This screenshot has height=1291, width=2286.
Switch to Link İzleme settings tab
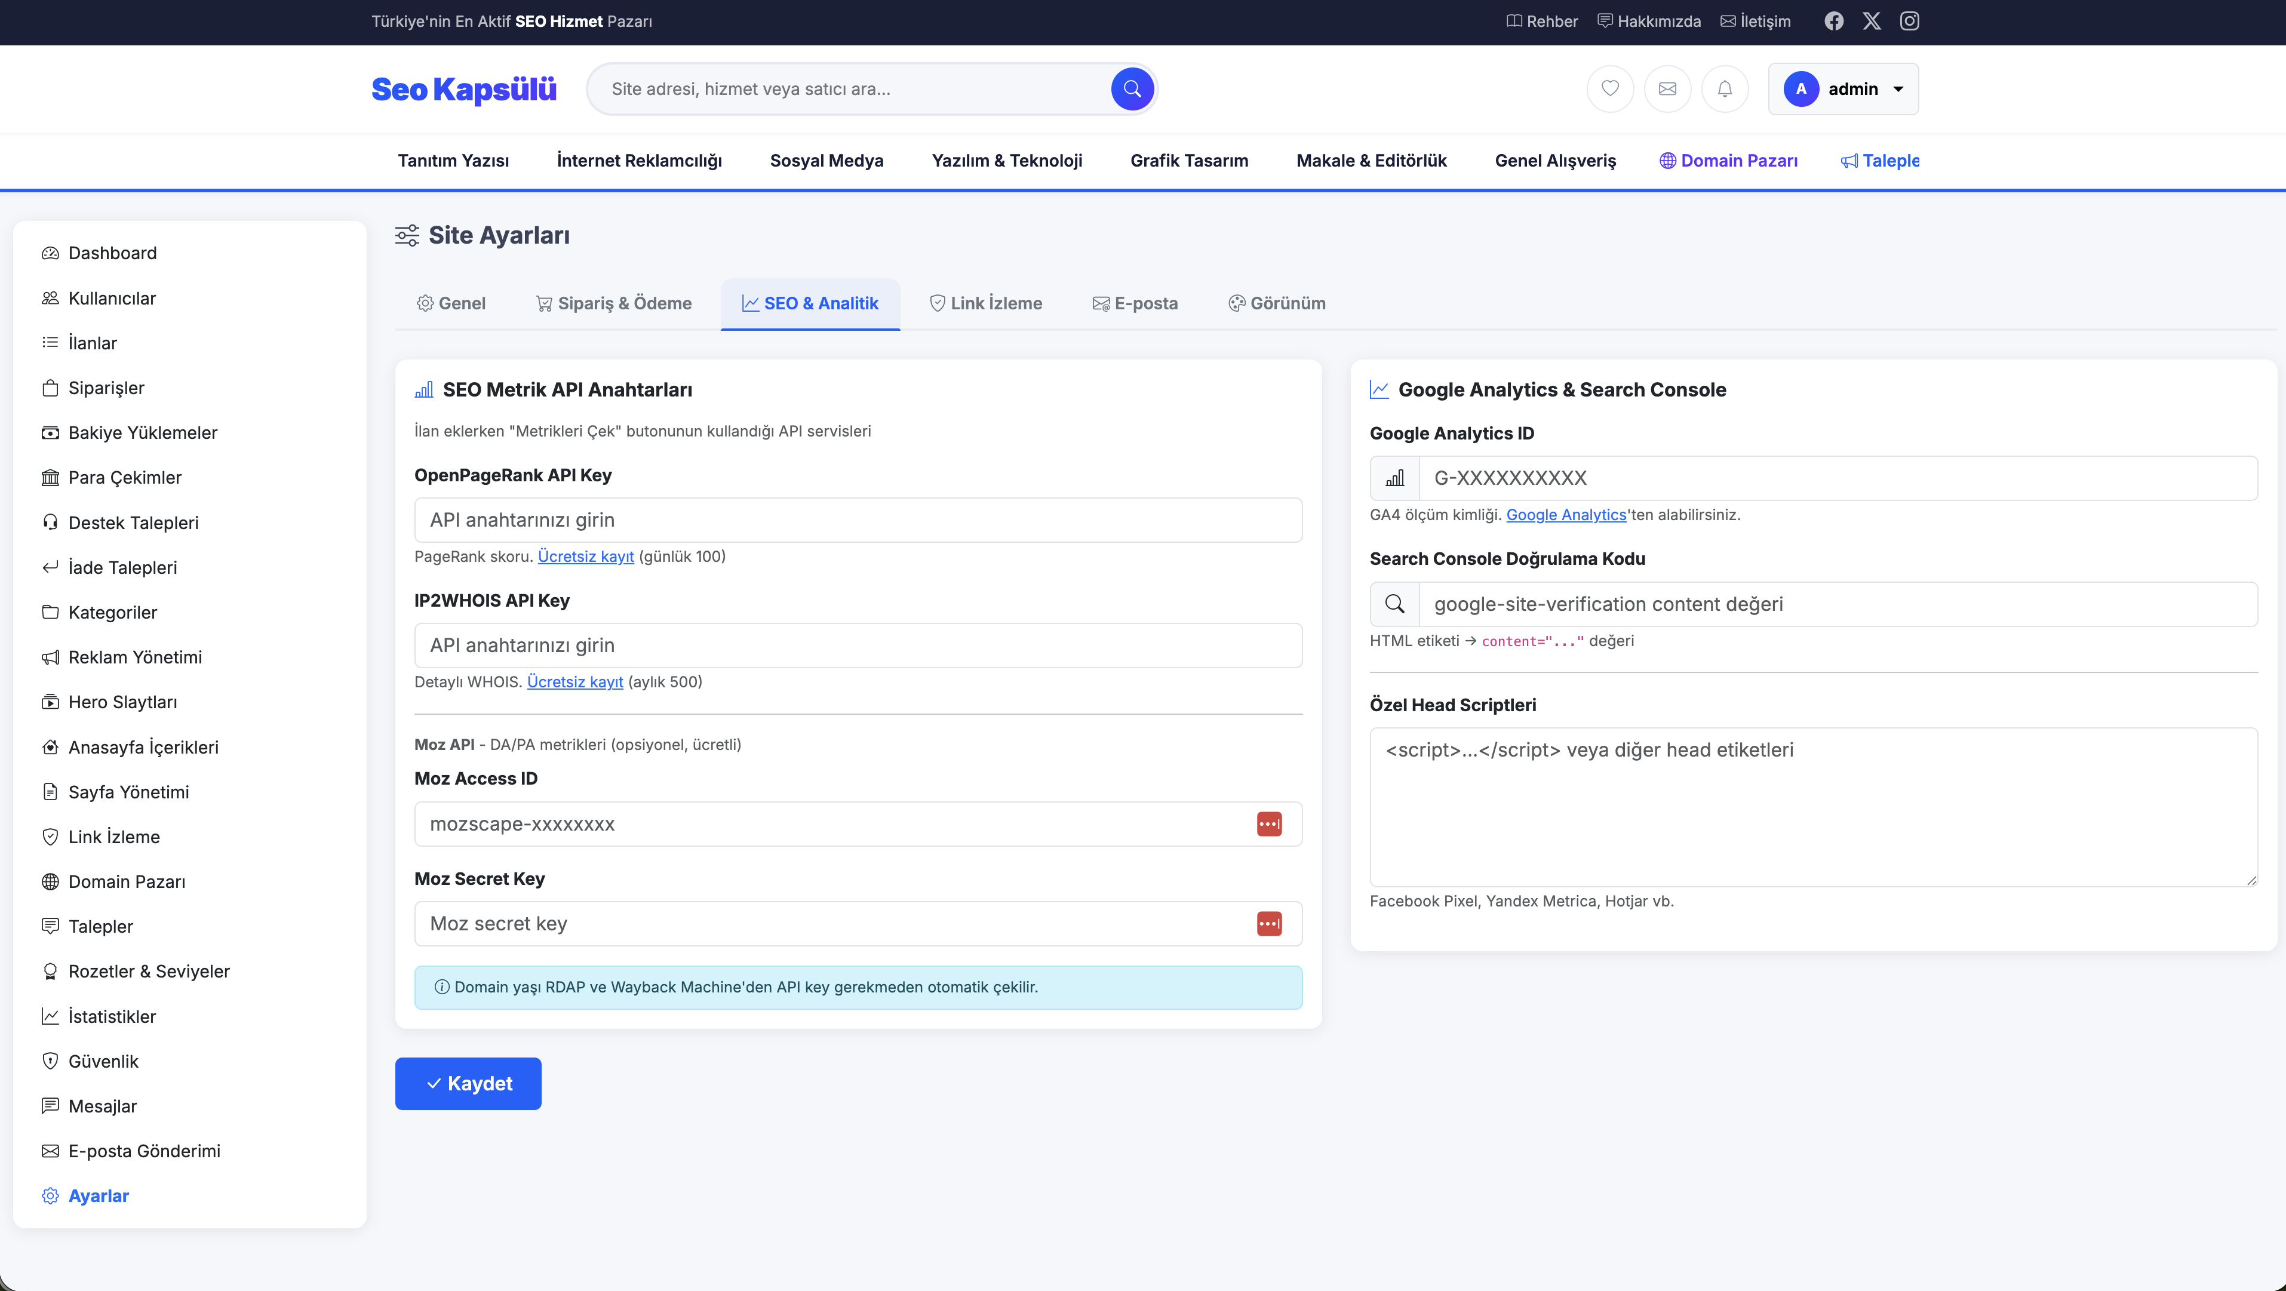(x=986, y=303)
